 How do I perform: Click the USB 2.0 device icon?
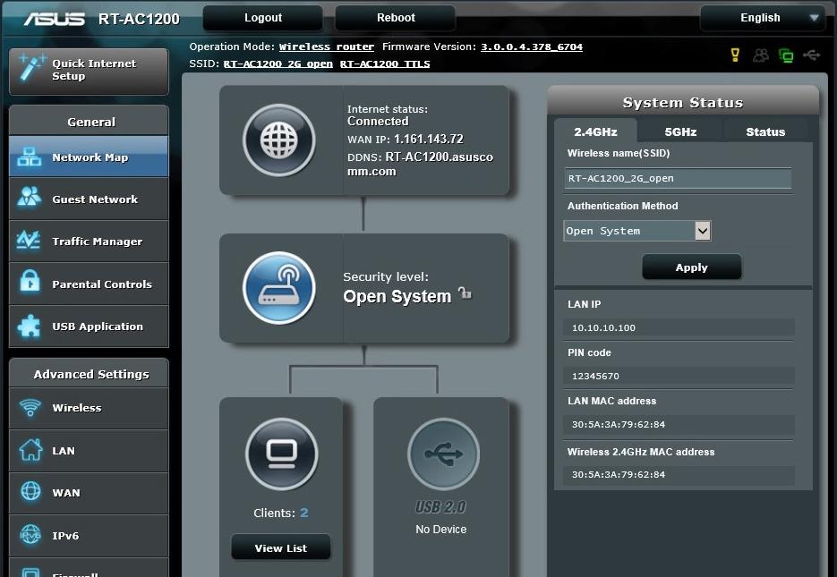pos(444,454)
